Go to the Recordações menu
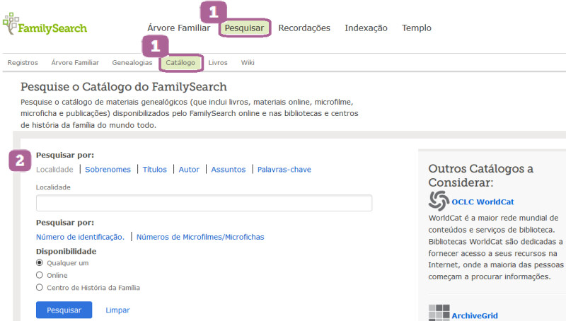 tap(304, 28)
